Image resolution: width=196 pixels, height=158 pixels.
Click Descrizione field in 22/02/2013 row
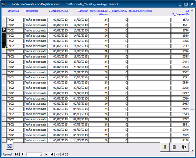(x=36, y=72)
